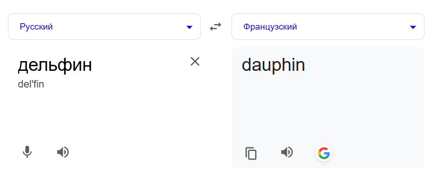Screen dimensions: 444x175
Task: Click the transliteration del'fin
Action: (31, 84)
